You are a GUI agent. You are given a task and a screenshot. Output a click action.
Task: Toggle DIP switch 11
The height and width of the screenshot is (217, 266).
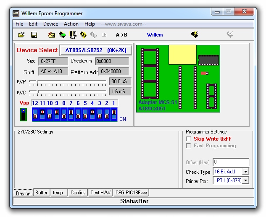[x=42, y=114]
